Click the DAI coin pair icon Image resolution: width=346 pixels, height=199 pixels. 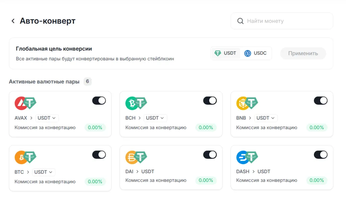click(x=136, y=157)
